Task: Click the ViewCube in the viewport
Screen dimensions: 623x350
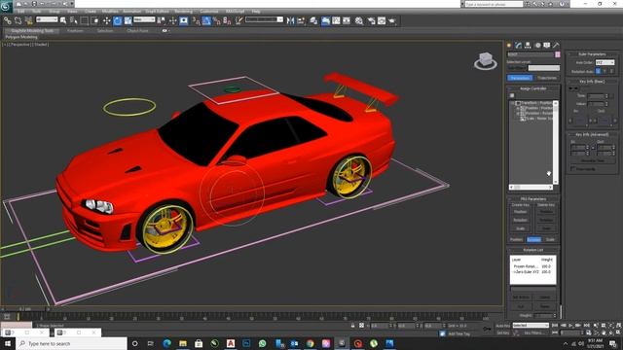Action: [x=486, y=60]
